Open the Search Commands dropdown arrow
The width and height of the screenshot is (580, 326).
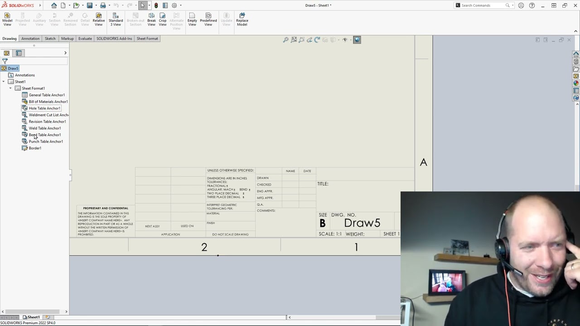tap(512, 5)
